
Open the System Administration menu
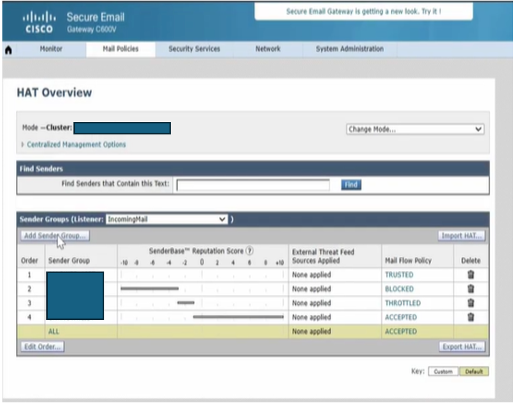[x=350, y=49]
